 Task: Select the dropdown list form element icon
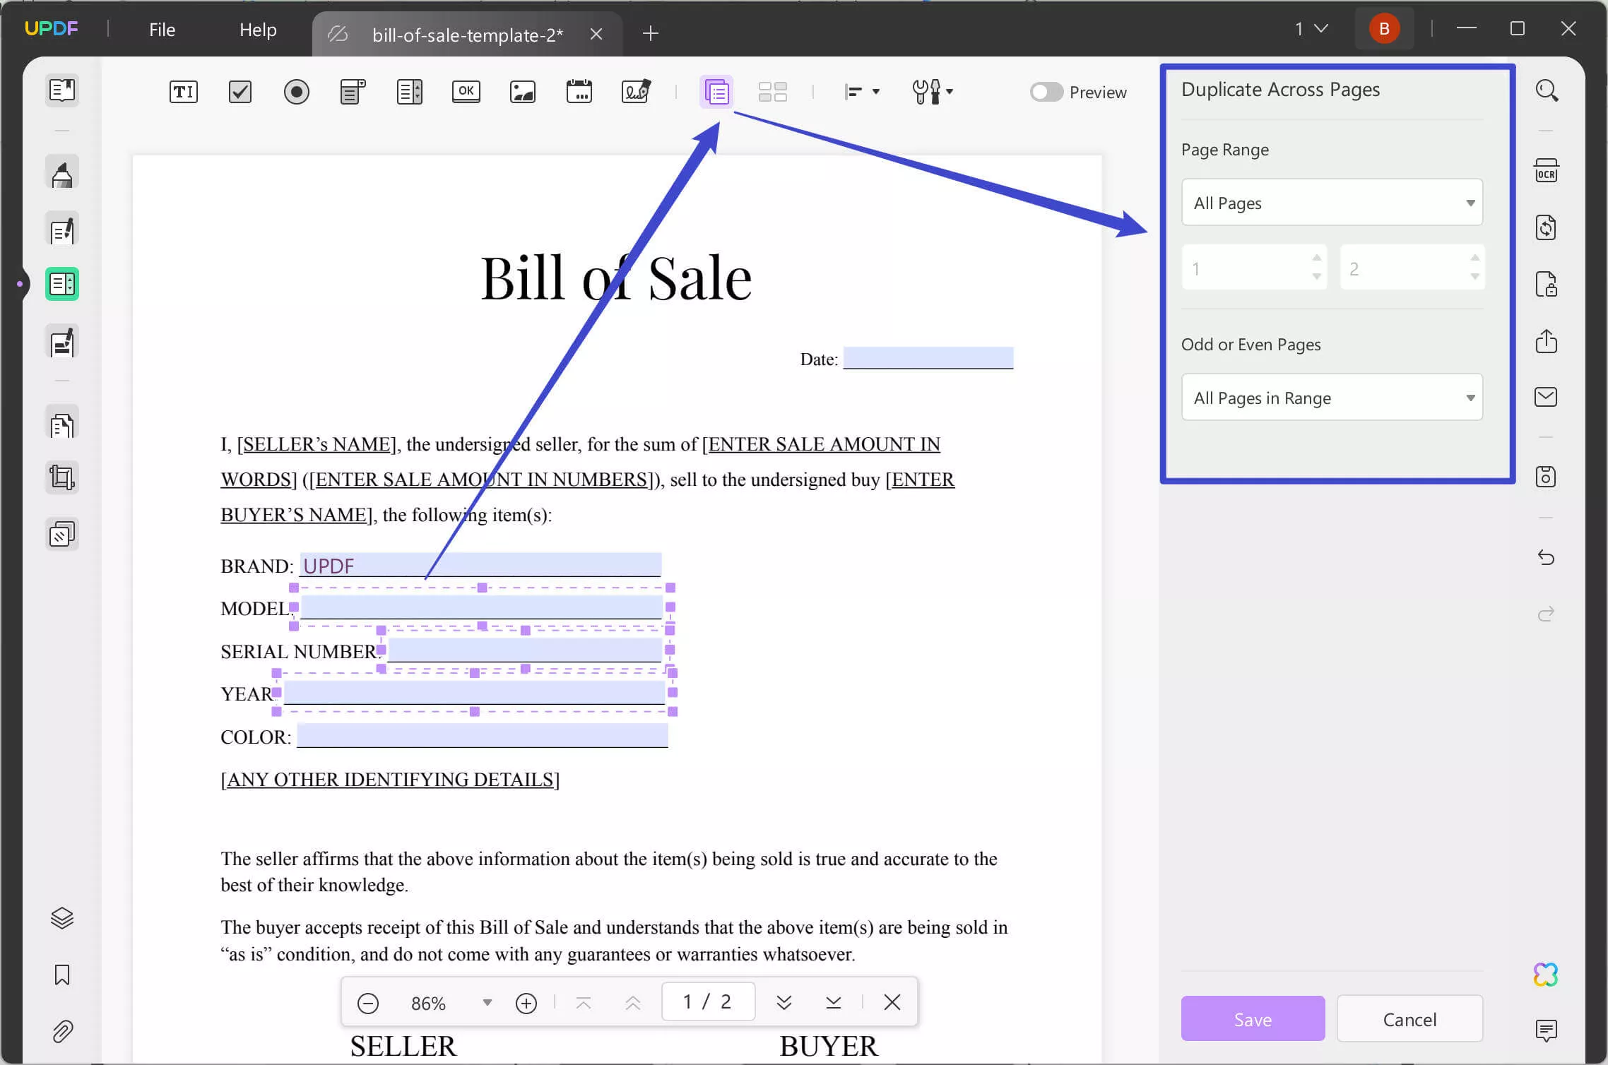click(x=352, y=92)
